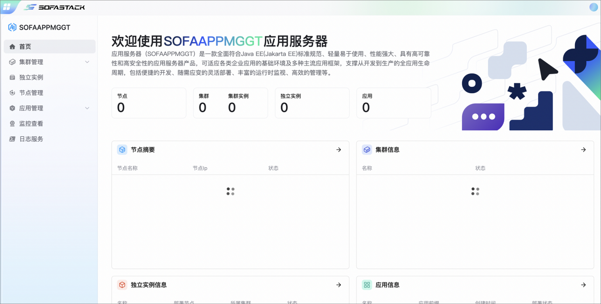Image resolution: width=601 pixels, height=304 pixels.
Task: Open 集群管理 in the sidebar
Action: (x=50, y=62)
